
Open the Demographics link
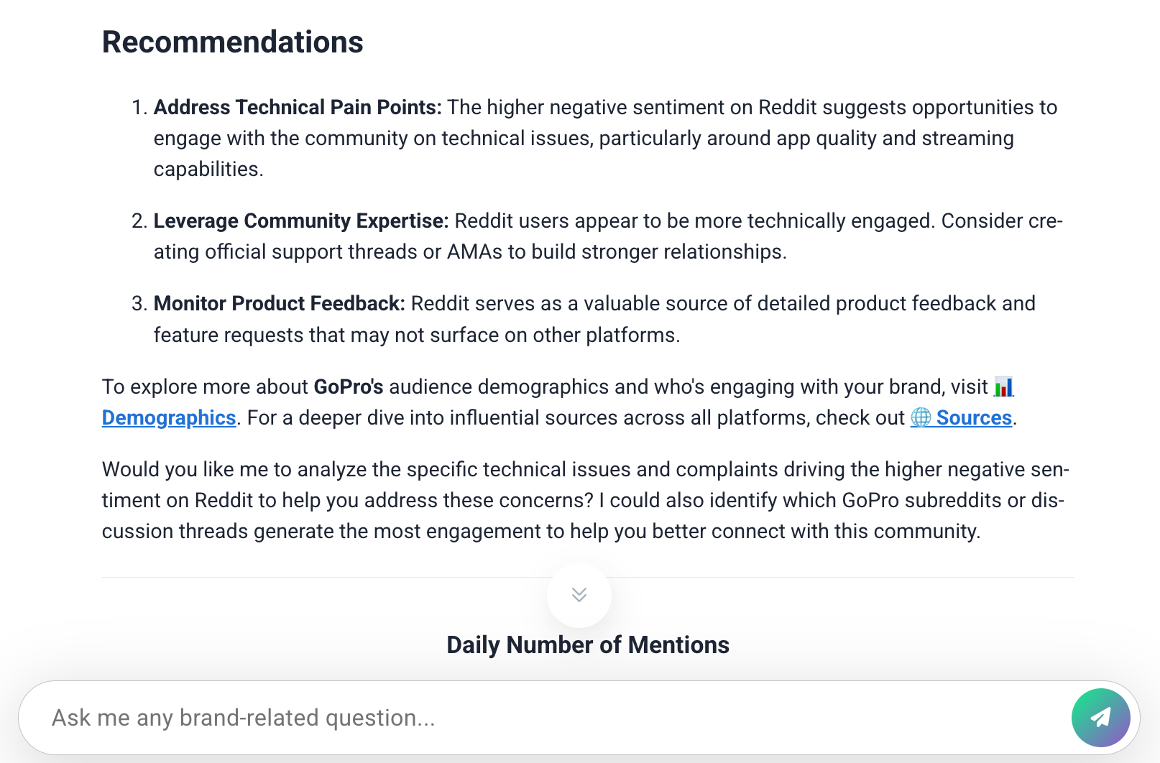[x=169, y=417]
